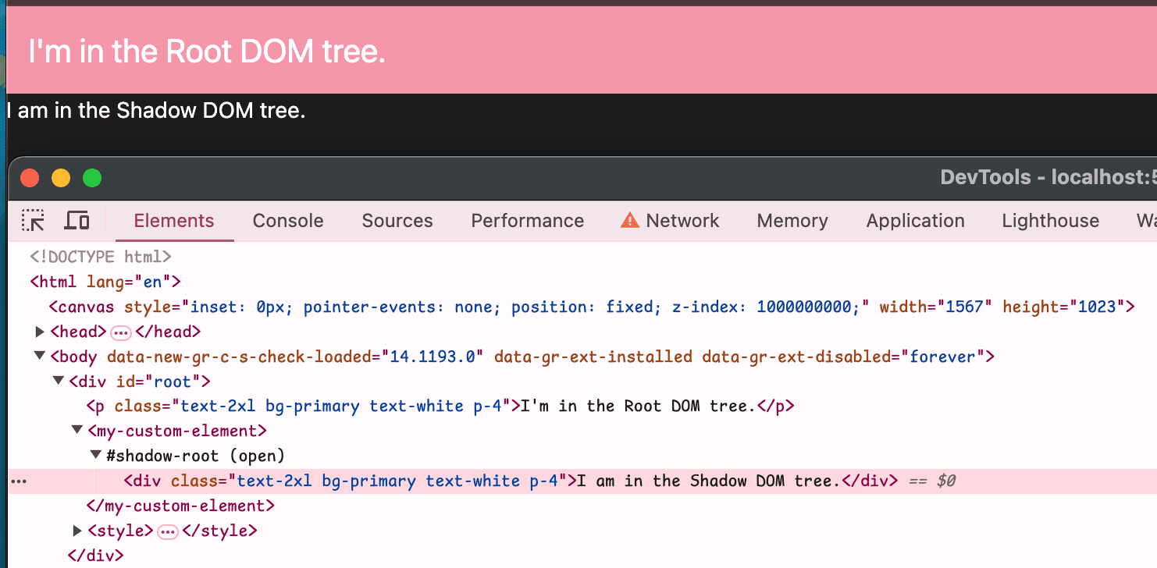Go to the Performance tab
The width and height of the screenshot is (1157, 568).
coord(527,221)
